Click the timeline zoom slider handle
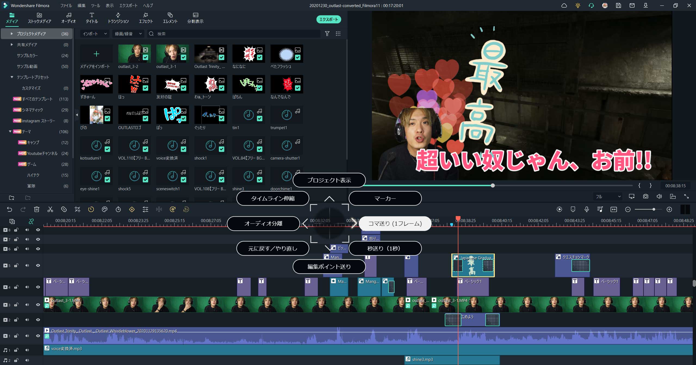 (x=654, y=209)
